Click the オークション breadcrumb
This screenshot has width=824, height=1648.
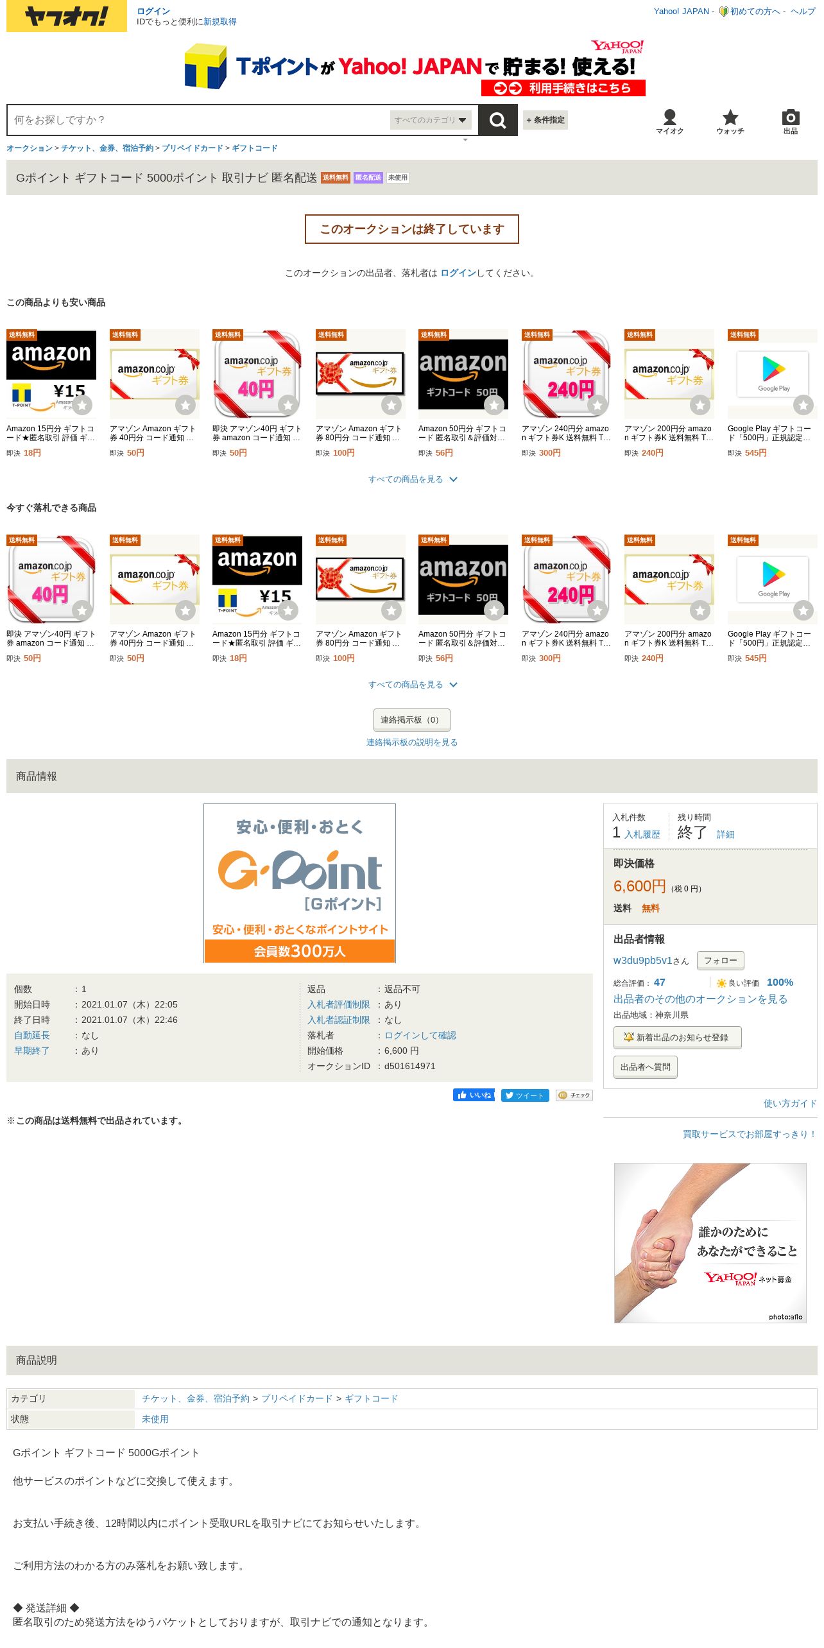point(30,148)
